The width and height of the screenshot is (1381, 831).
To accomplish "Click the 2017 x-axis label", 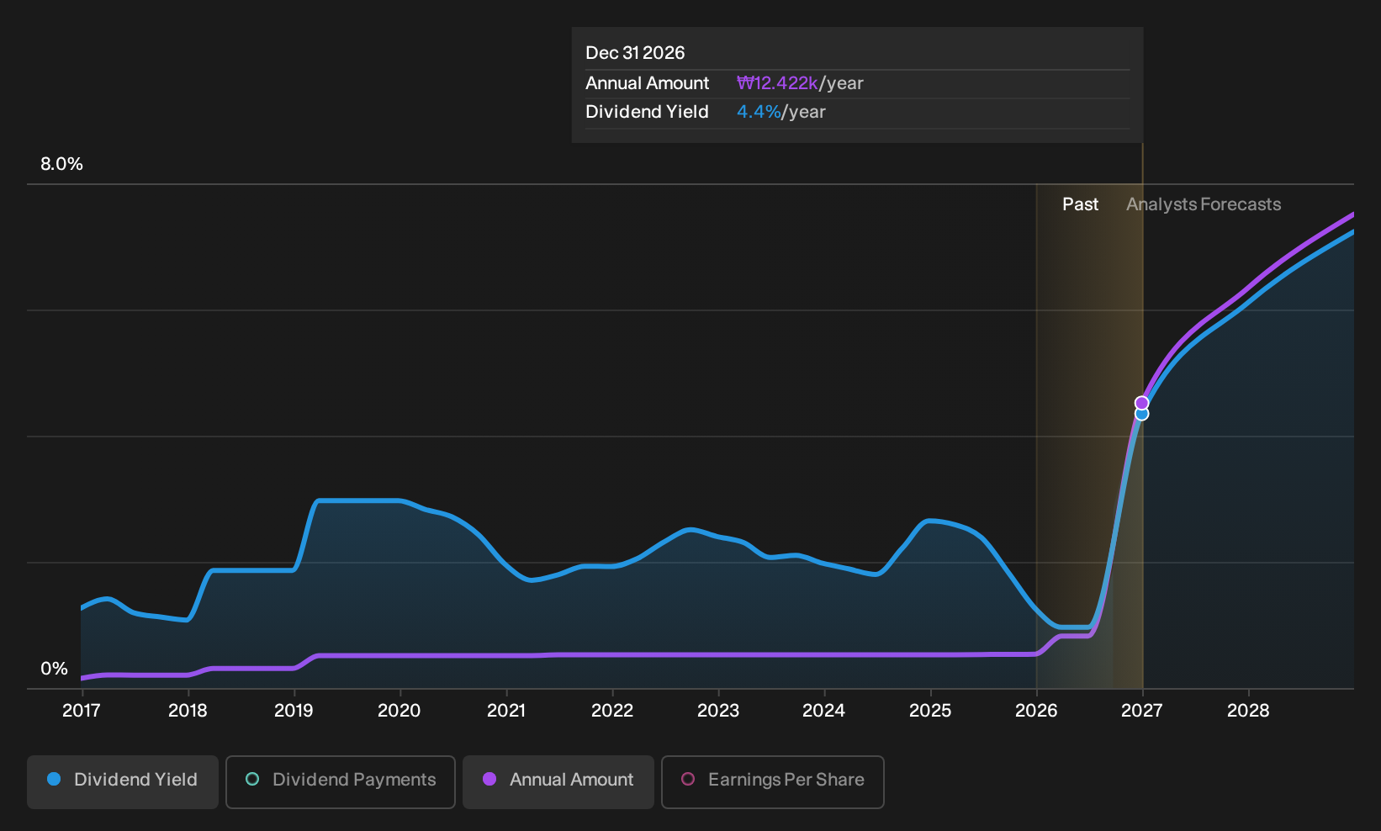I will [x=82, y=711].
